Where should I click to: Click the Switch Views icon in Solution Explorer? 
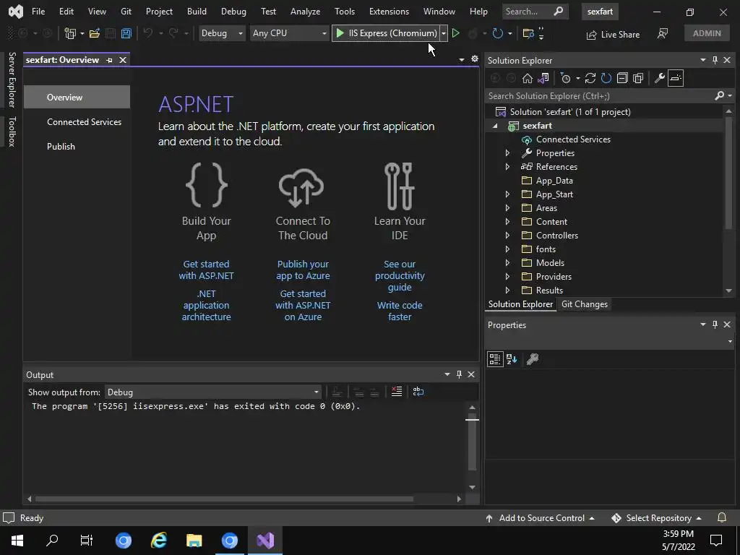tap(543, 78)
